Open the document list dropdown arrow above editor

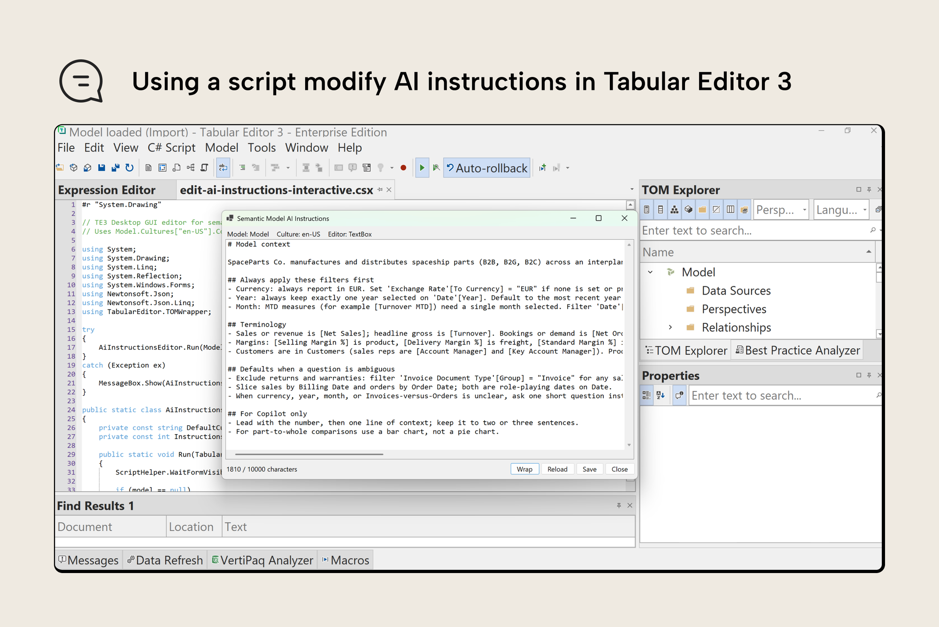coord(631,190)
